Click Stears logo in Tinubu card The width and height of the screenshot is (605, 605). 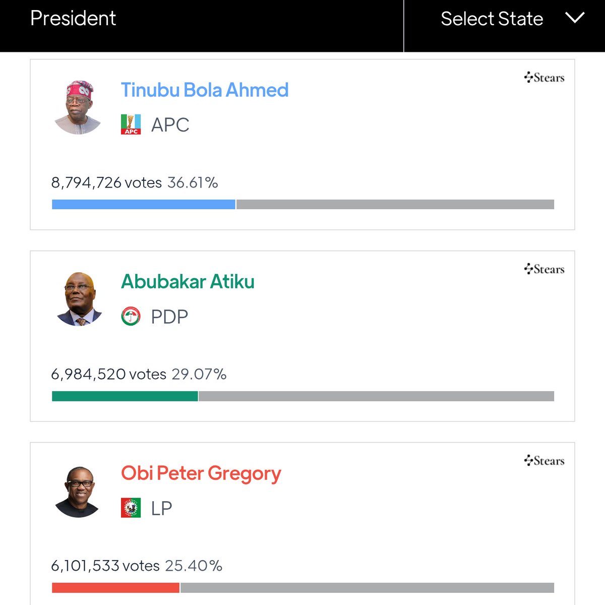pos(544,78)
